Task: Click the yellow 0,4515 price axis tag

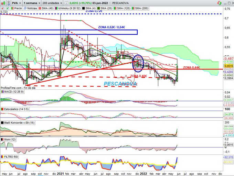Action: point(228,66)
